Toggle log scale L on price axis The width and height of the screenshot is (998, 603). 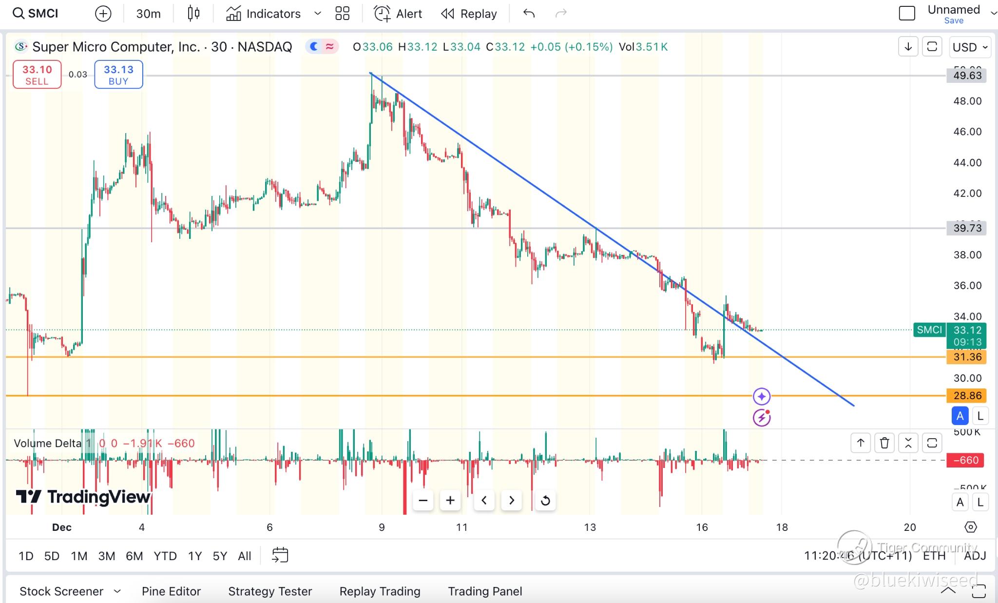pyautogui.click(x=980, y=416)
